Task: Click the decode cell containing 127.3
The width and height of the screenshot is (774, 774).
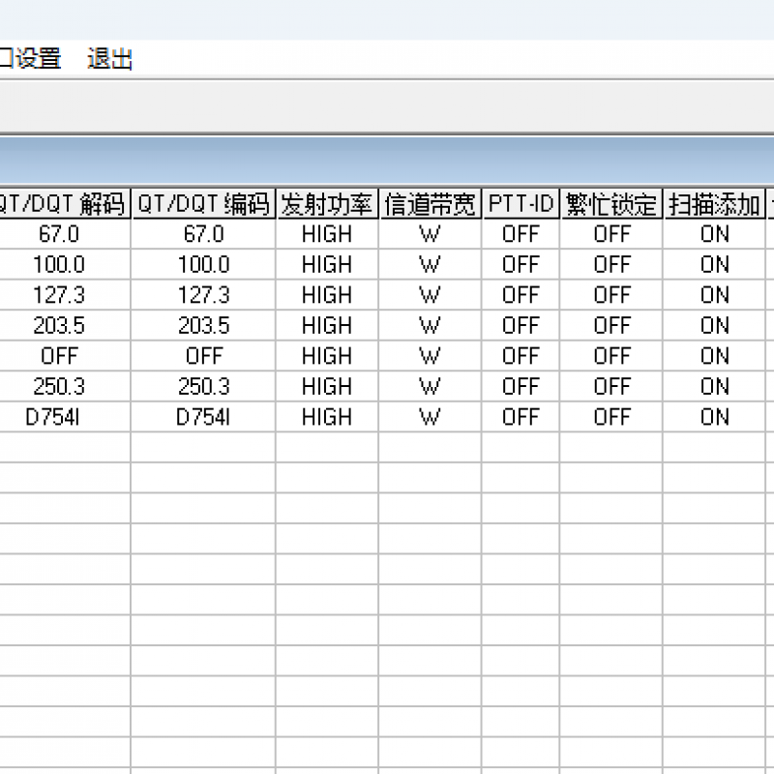Action: [63, 294]
